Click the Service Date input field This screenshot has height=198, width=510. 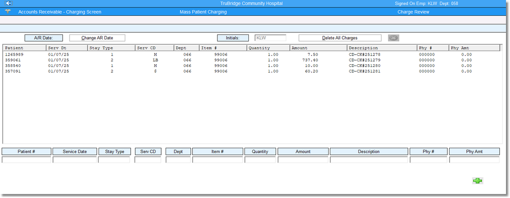pyautogui.click(x=75, y=160)
